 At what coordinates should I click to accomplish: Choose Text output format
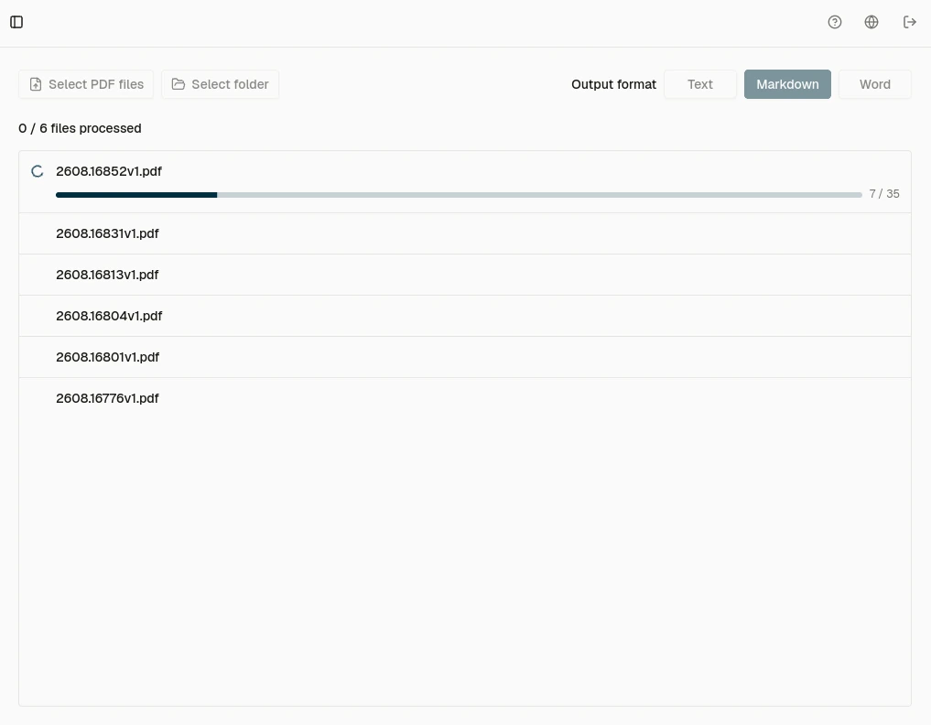pos(700,84)
